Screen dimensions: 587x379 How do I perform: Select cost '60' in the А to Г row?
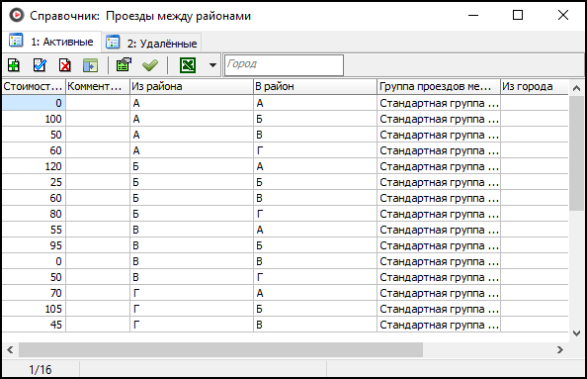[34, 150]
